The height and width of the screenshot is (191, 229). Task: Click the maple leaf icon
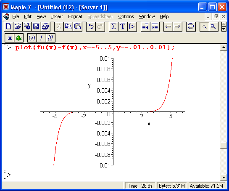[x=18, y=38]
